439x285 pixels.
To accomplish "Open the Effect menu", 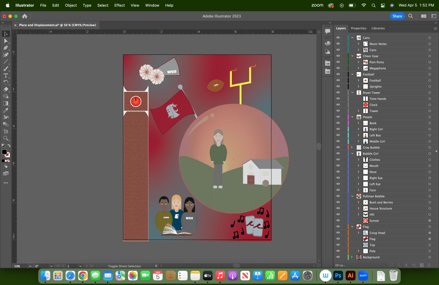I will pyautogui.click(x=120, y=5).
